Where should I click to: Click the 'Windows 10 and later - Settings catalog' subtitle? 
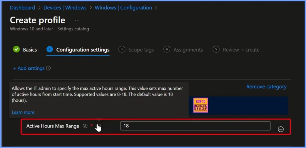point(49,29)
